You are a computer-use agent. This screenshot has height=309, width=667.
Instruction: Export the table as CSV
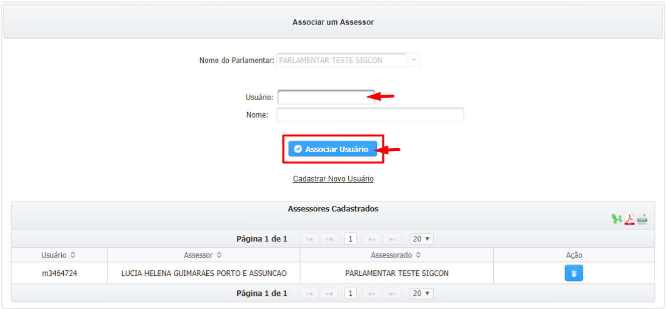(642, 219)
